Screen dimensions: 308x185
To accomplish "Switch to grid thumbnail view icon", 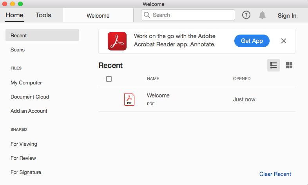I will pyautogui.click(x=289, y=65).
